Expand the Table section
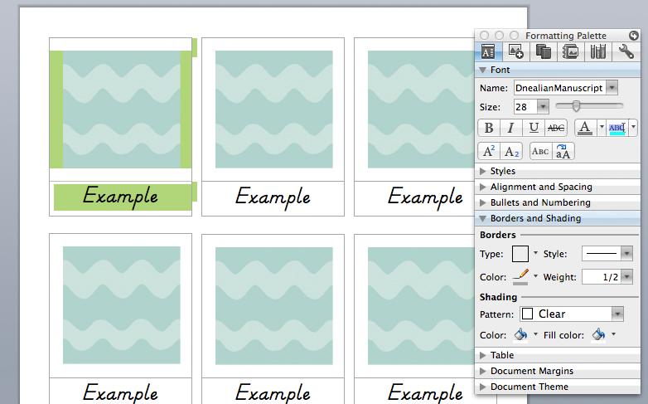 (x=482, y=355)
